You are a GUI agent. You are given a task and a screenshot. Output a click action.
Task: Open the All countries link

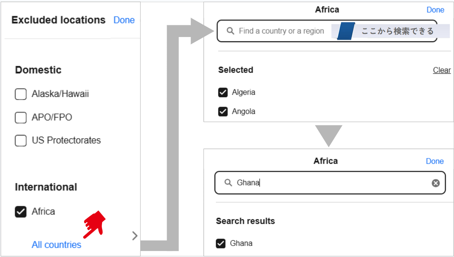tap(56, 245)
